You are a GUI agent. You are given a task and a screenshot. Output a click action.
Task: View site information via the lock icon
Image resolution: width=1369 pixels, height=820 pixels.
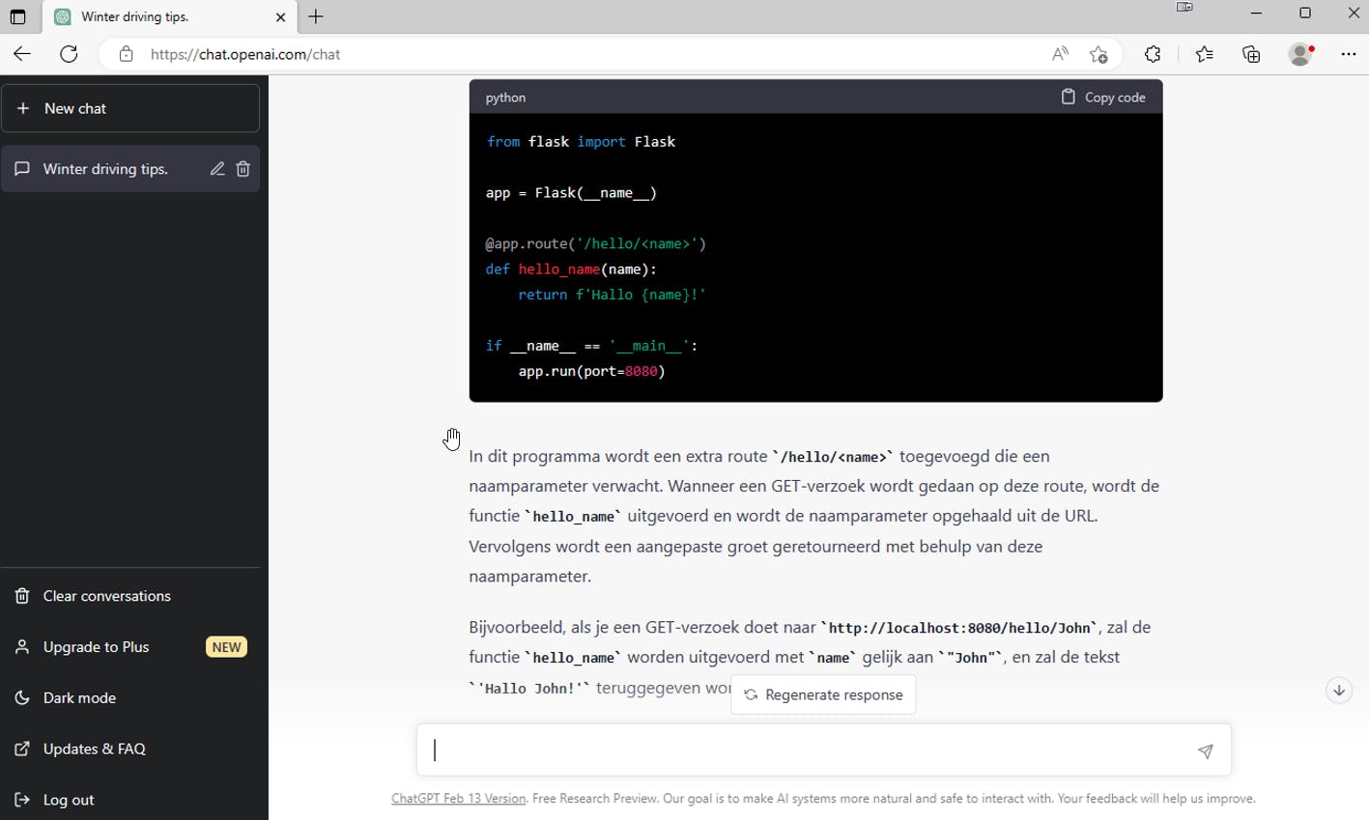pos(126,54)
